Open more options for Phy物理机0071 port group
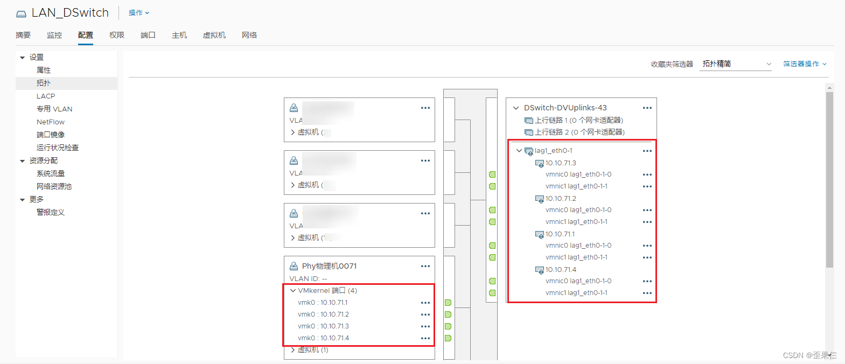845x364 pixels. (425, 266)
